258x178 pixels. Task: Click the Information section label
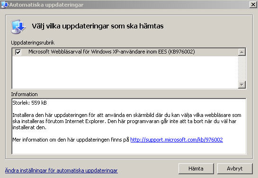click(x=24, y=94)
